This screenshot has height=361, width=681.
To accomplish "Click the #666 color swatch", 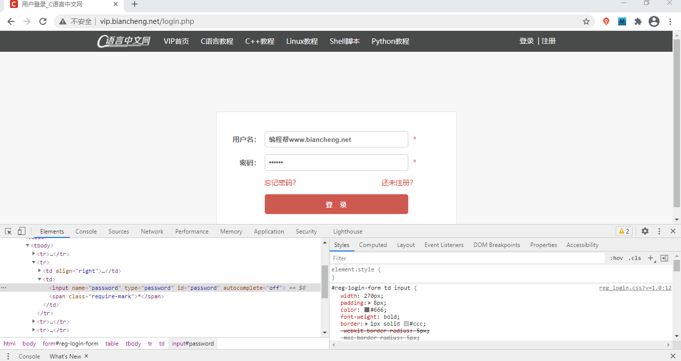I will (x=367, y=310).
